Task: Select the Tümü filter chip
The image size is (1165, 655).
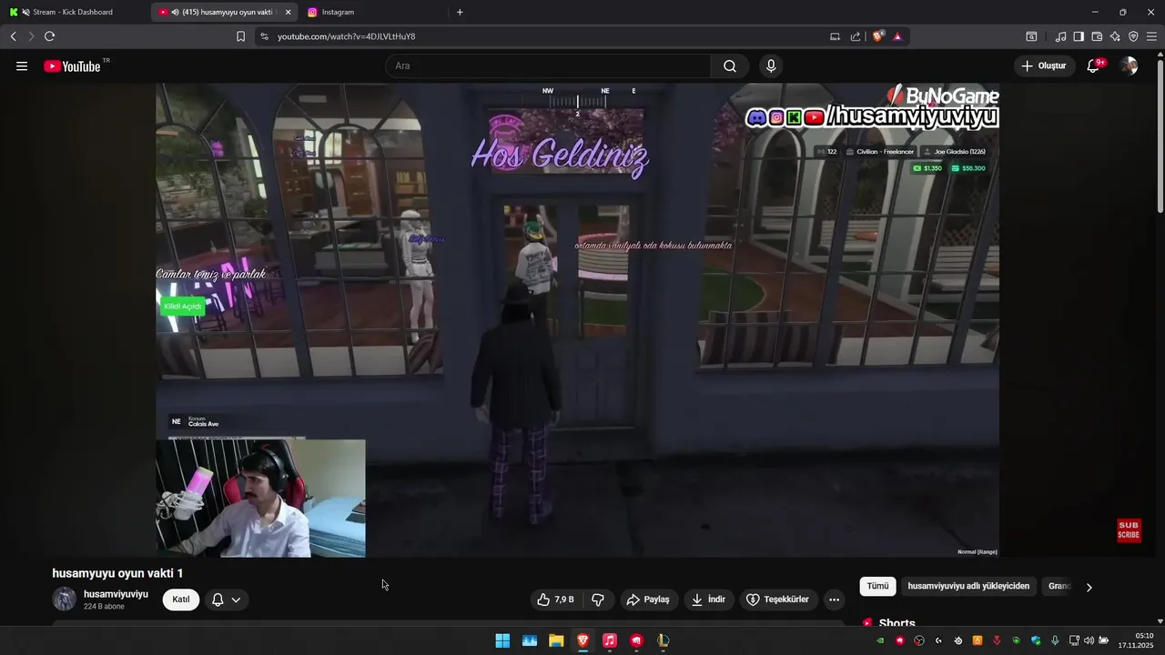Action: pos(877,587)
